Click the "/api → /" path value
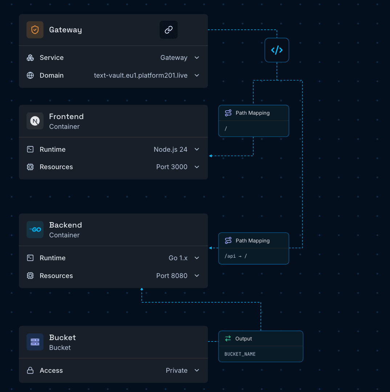Screen dimensions: 390x392 click(236, 256)
